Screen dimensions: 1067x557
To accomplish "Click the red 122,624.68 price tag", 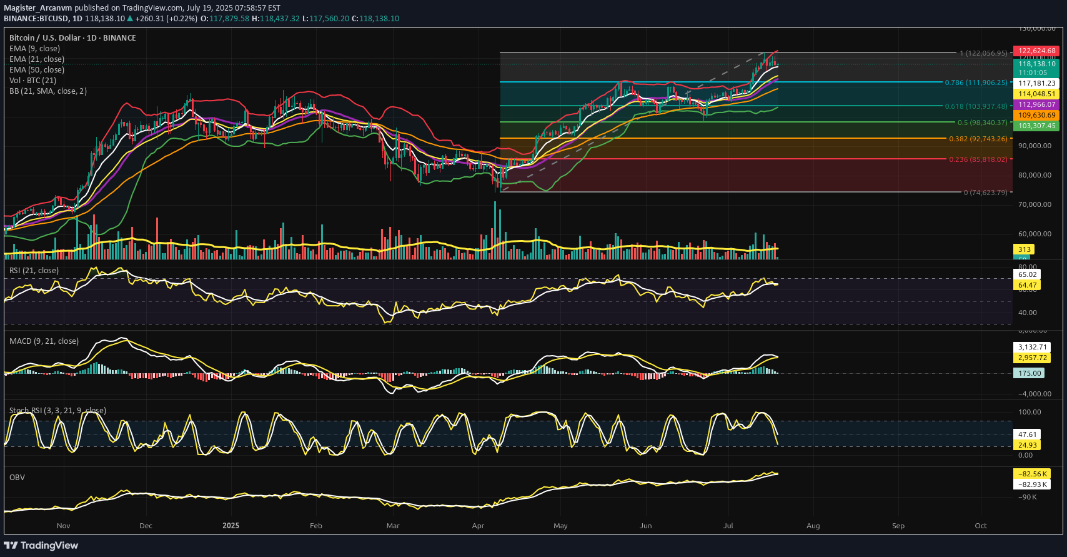I will (x=1036, y=51).
